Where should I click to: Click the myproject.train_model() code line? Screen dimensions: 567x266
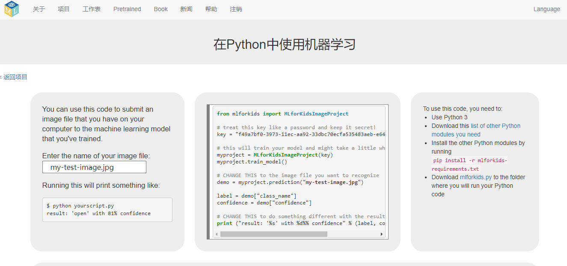252,162
